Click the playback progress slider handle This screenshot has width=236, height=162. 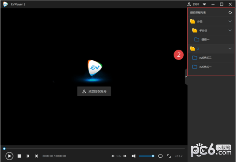point(4,149)
